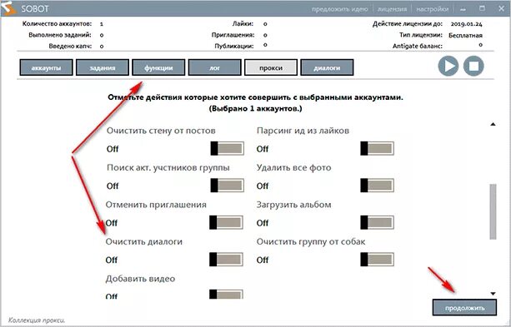511x327 pixels.
Task: Click the Коллекция прокси status text
Action: pyautogui.click(x=37, y=320)
